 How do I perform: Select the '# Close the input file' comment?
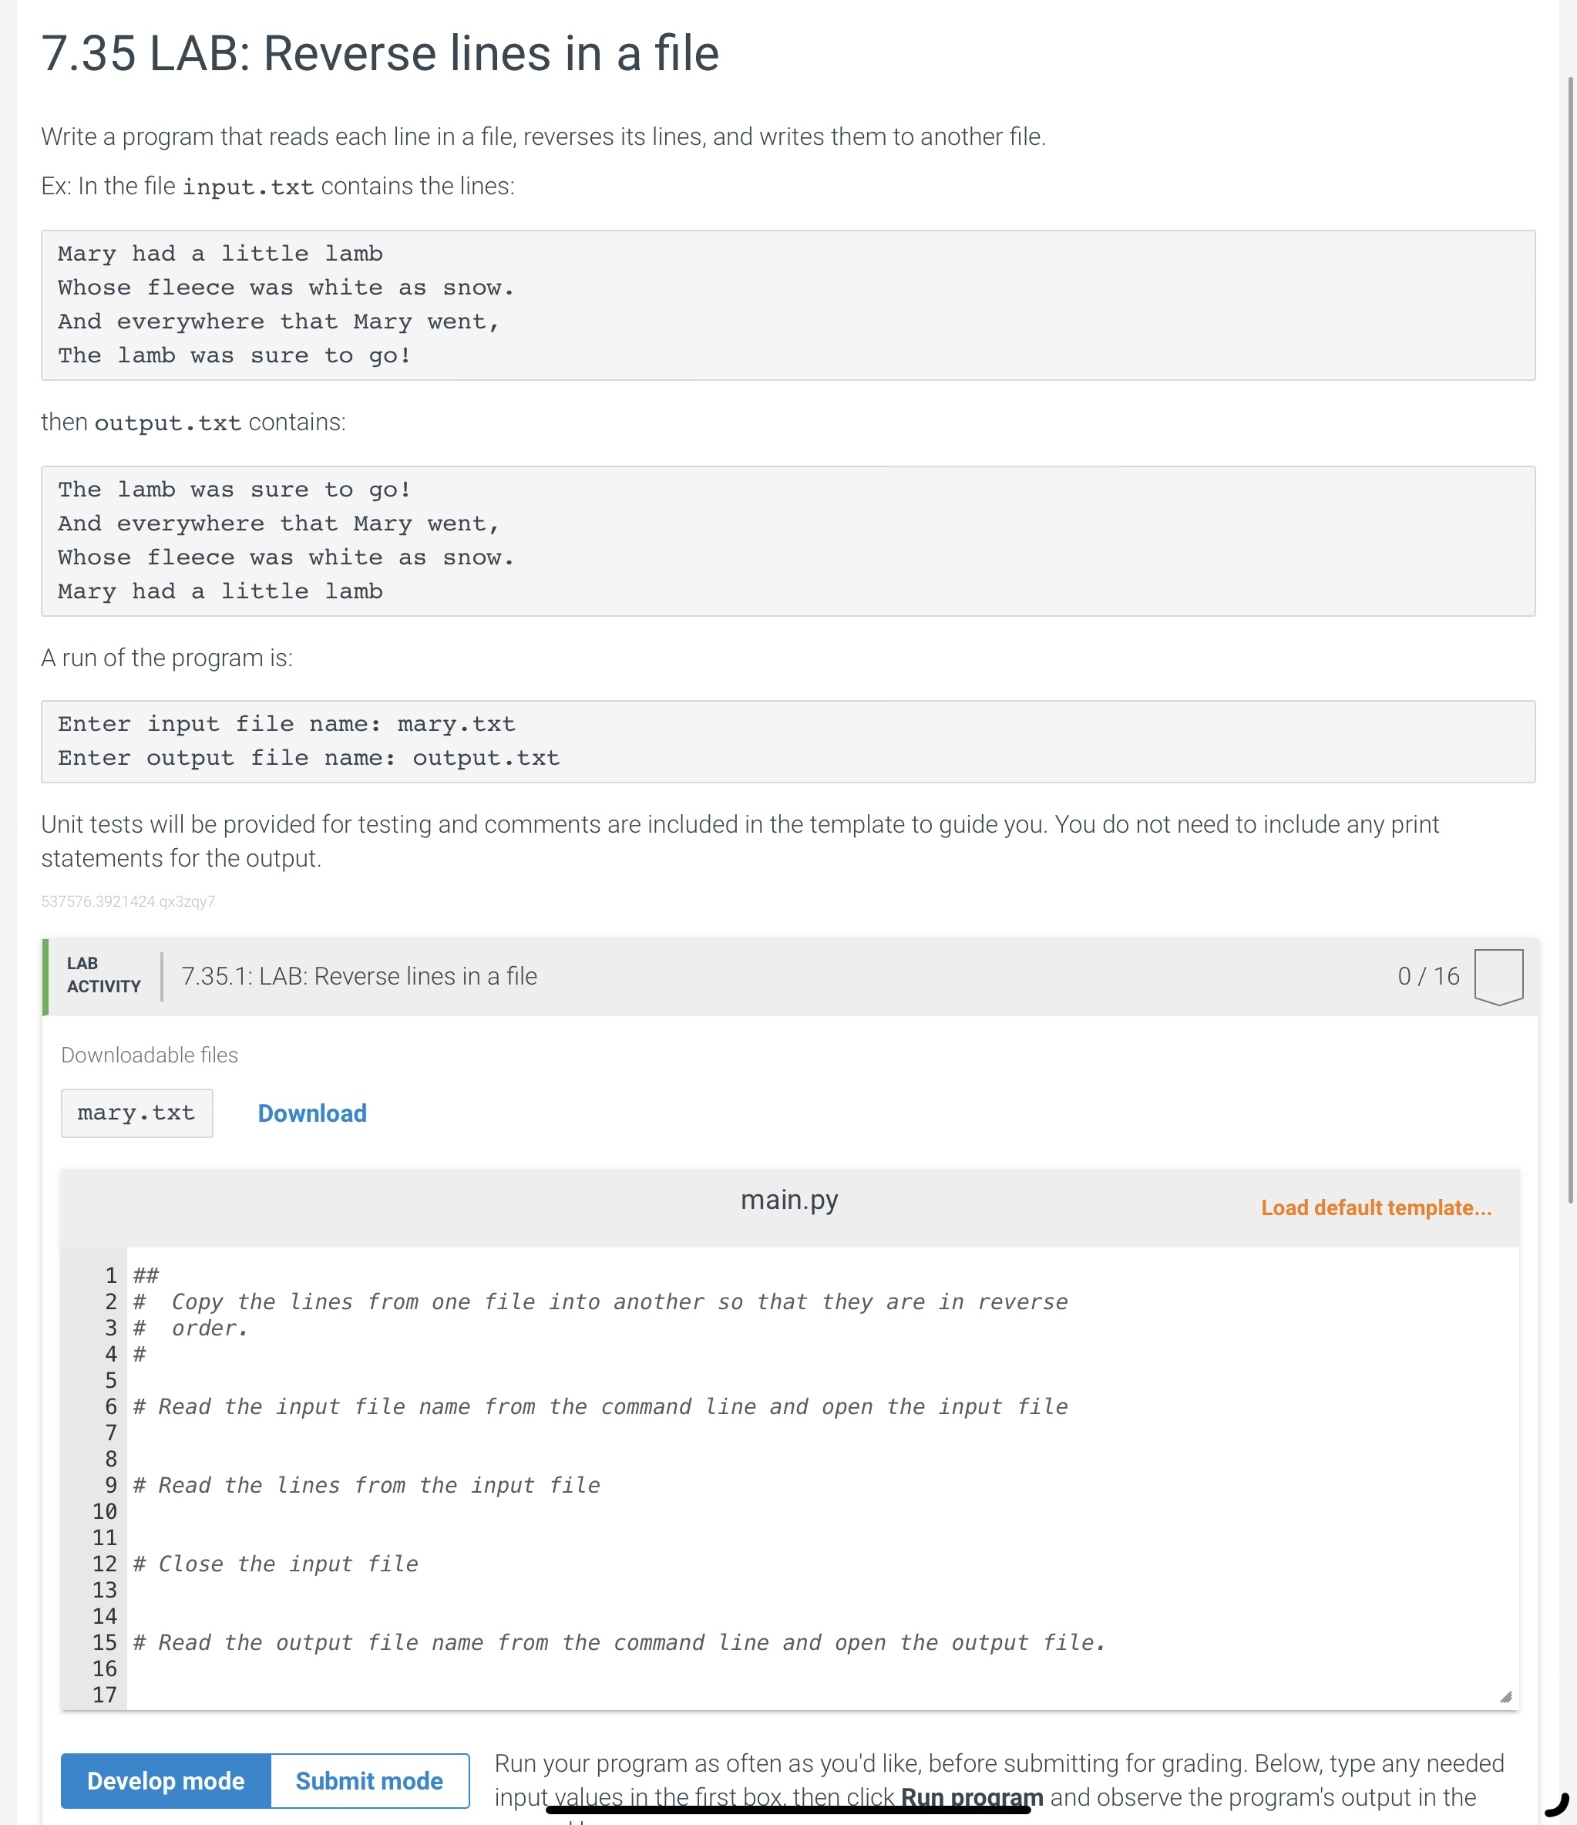pos(274,1564)
